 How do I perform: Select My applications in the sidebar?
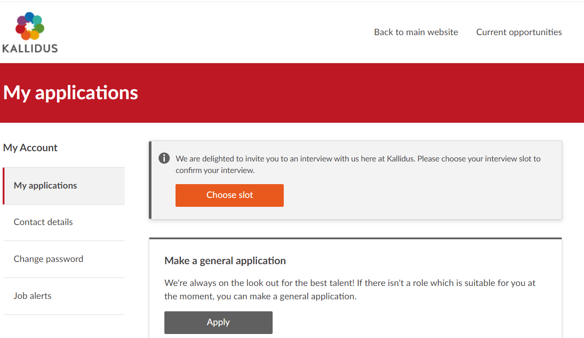[x=45, y=185]
